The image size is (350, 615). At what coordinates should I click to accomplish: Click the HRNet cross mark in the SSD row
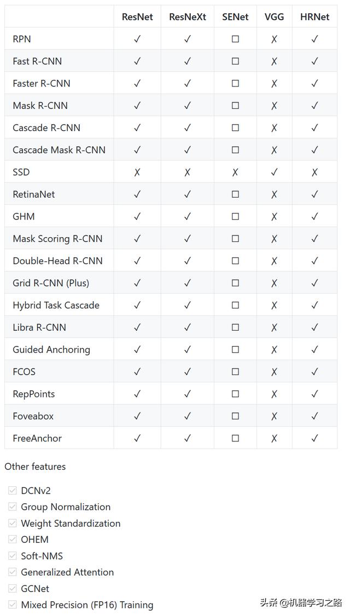point(315,172)
